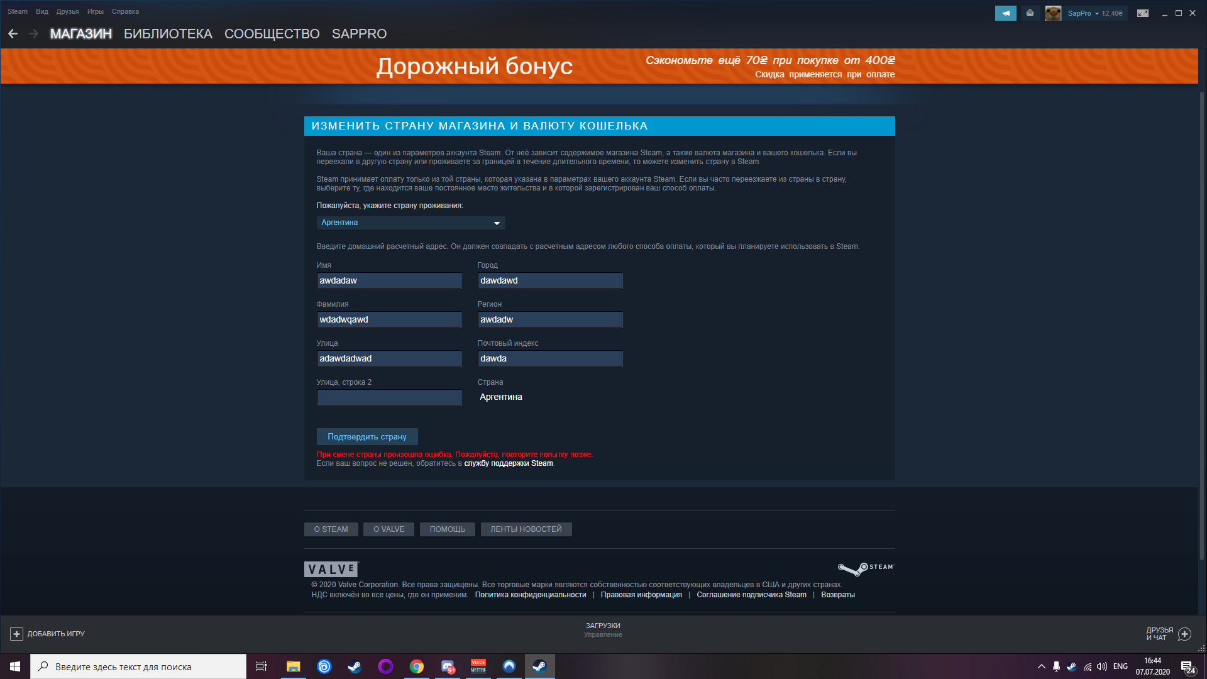Image resolution: width=1207 pixels, height=679 pixels.
Task: Open the first Steam taskbar icon
Action: tap(355, 666)
